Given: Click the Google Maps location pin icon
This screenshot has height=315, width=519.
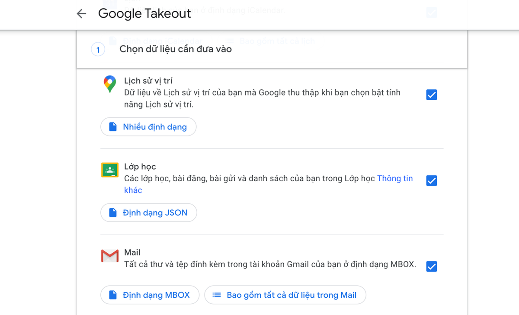Looking at the screenshot, I should coord(109,84).
